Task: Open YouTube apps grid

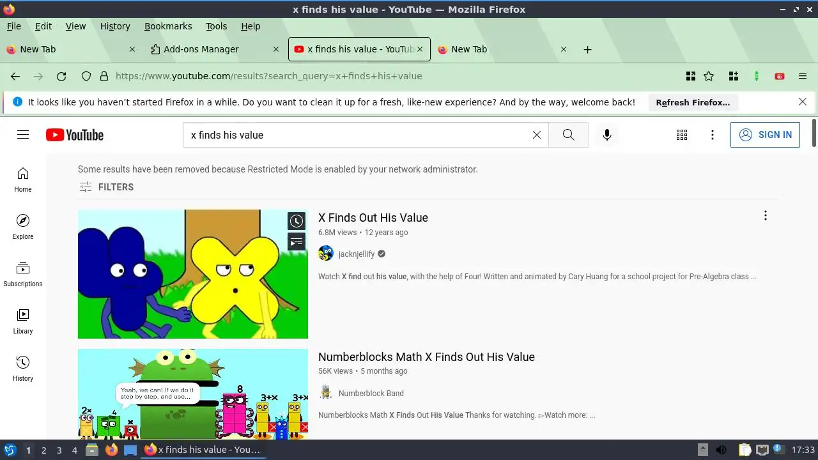Action: click(682, 135)
